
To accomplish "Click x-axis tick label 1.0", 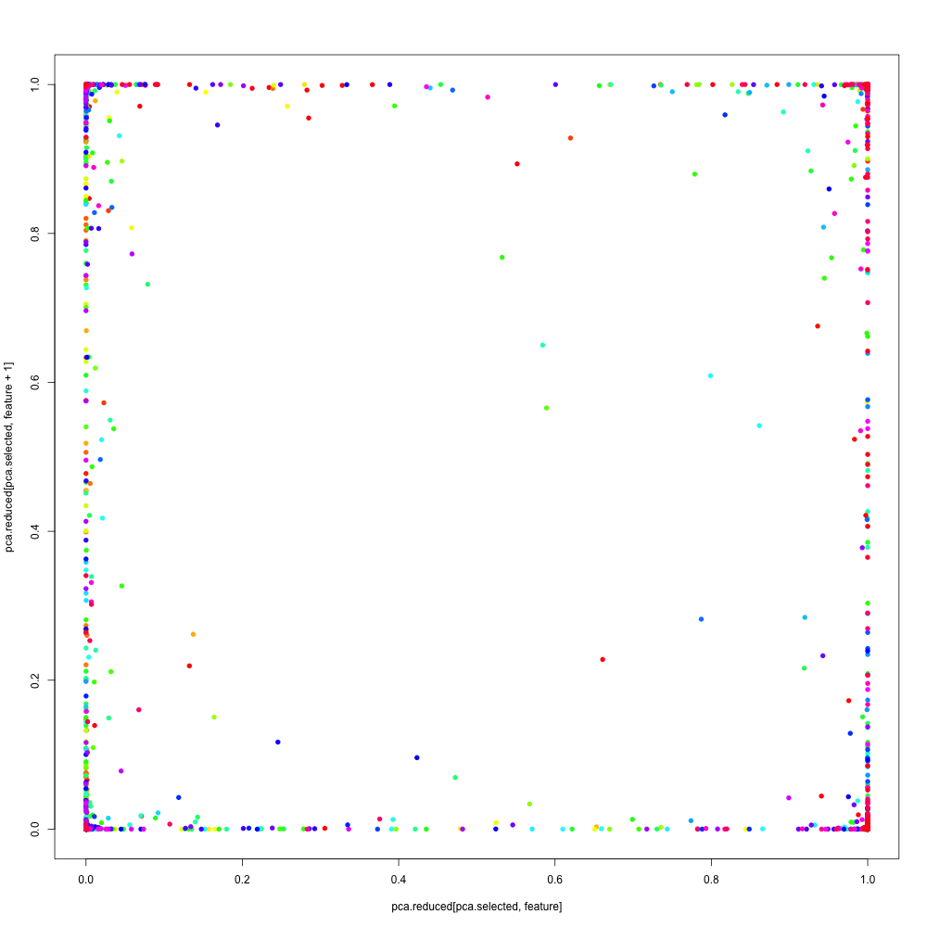I will tap(868, 874).
